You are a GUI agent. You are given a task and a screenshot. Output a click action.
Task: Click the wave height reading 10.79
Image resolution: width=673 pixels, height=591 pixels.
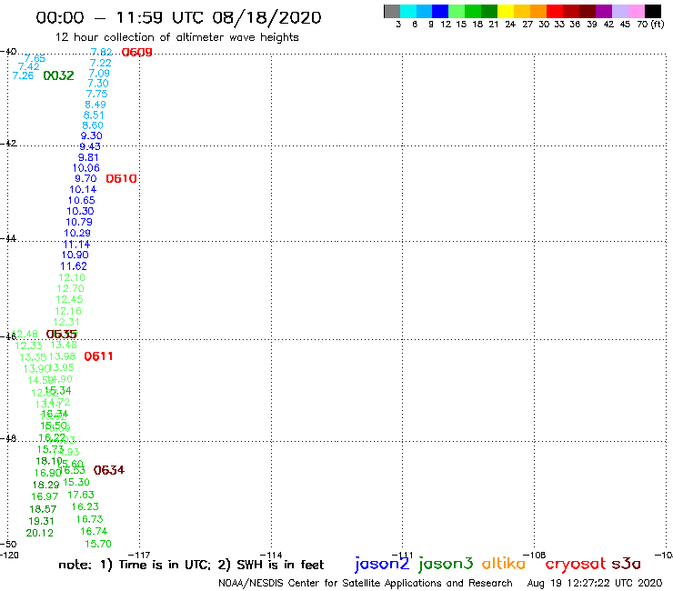click(79, 222)
